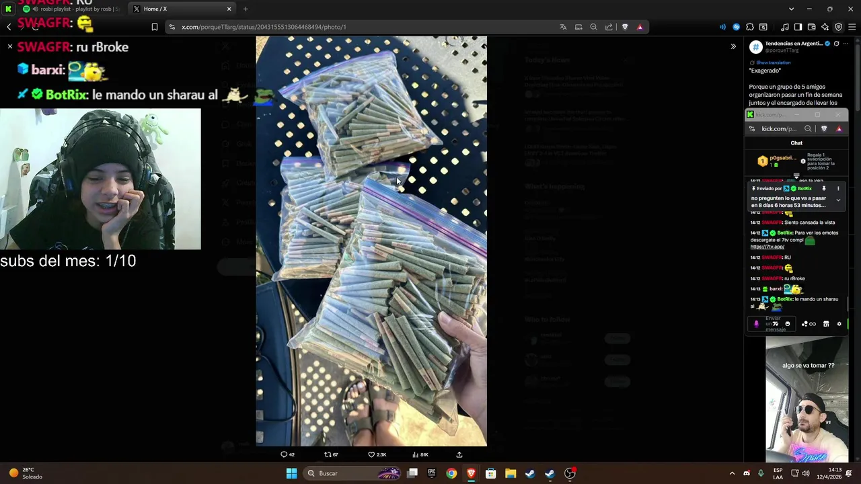Open Brave Rewards triangle icon
This screenshot has height=484, width=861.
click(x=640, y=27)
